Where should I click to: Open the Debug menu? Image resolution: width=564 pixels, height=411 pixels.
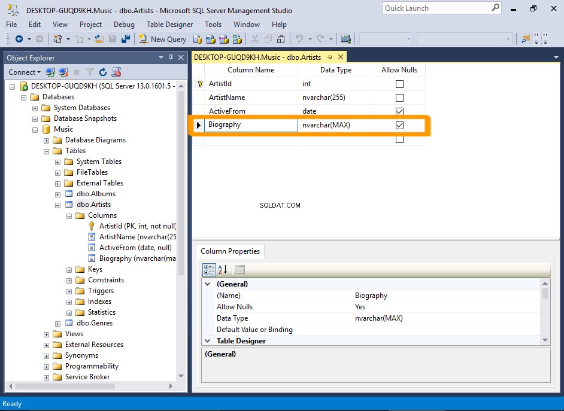[x=124, y=25]
